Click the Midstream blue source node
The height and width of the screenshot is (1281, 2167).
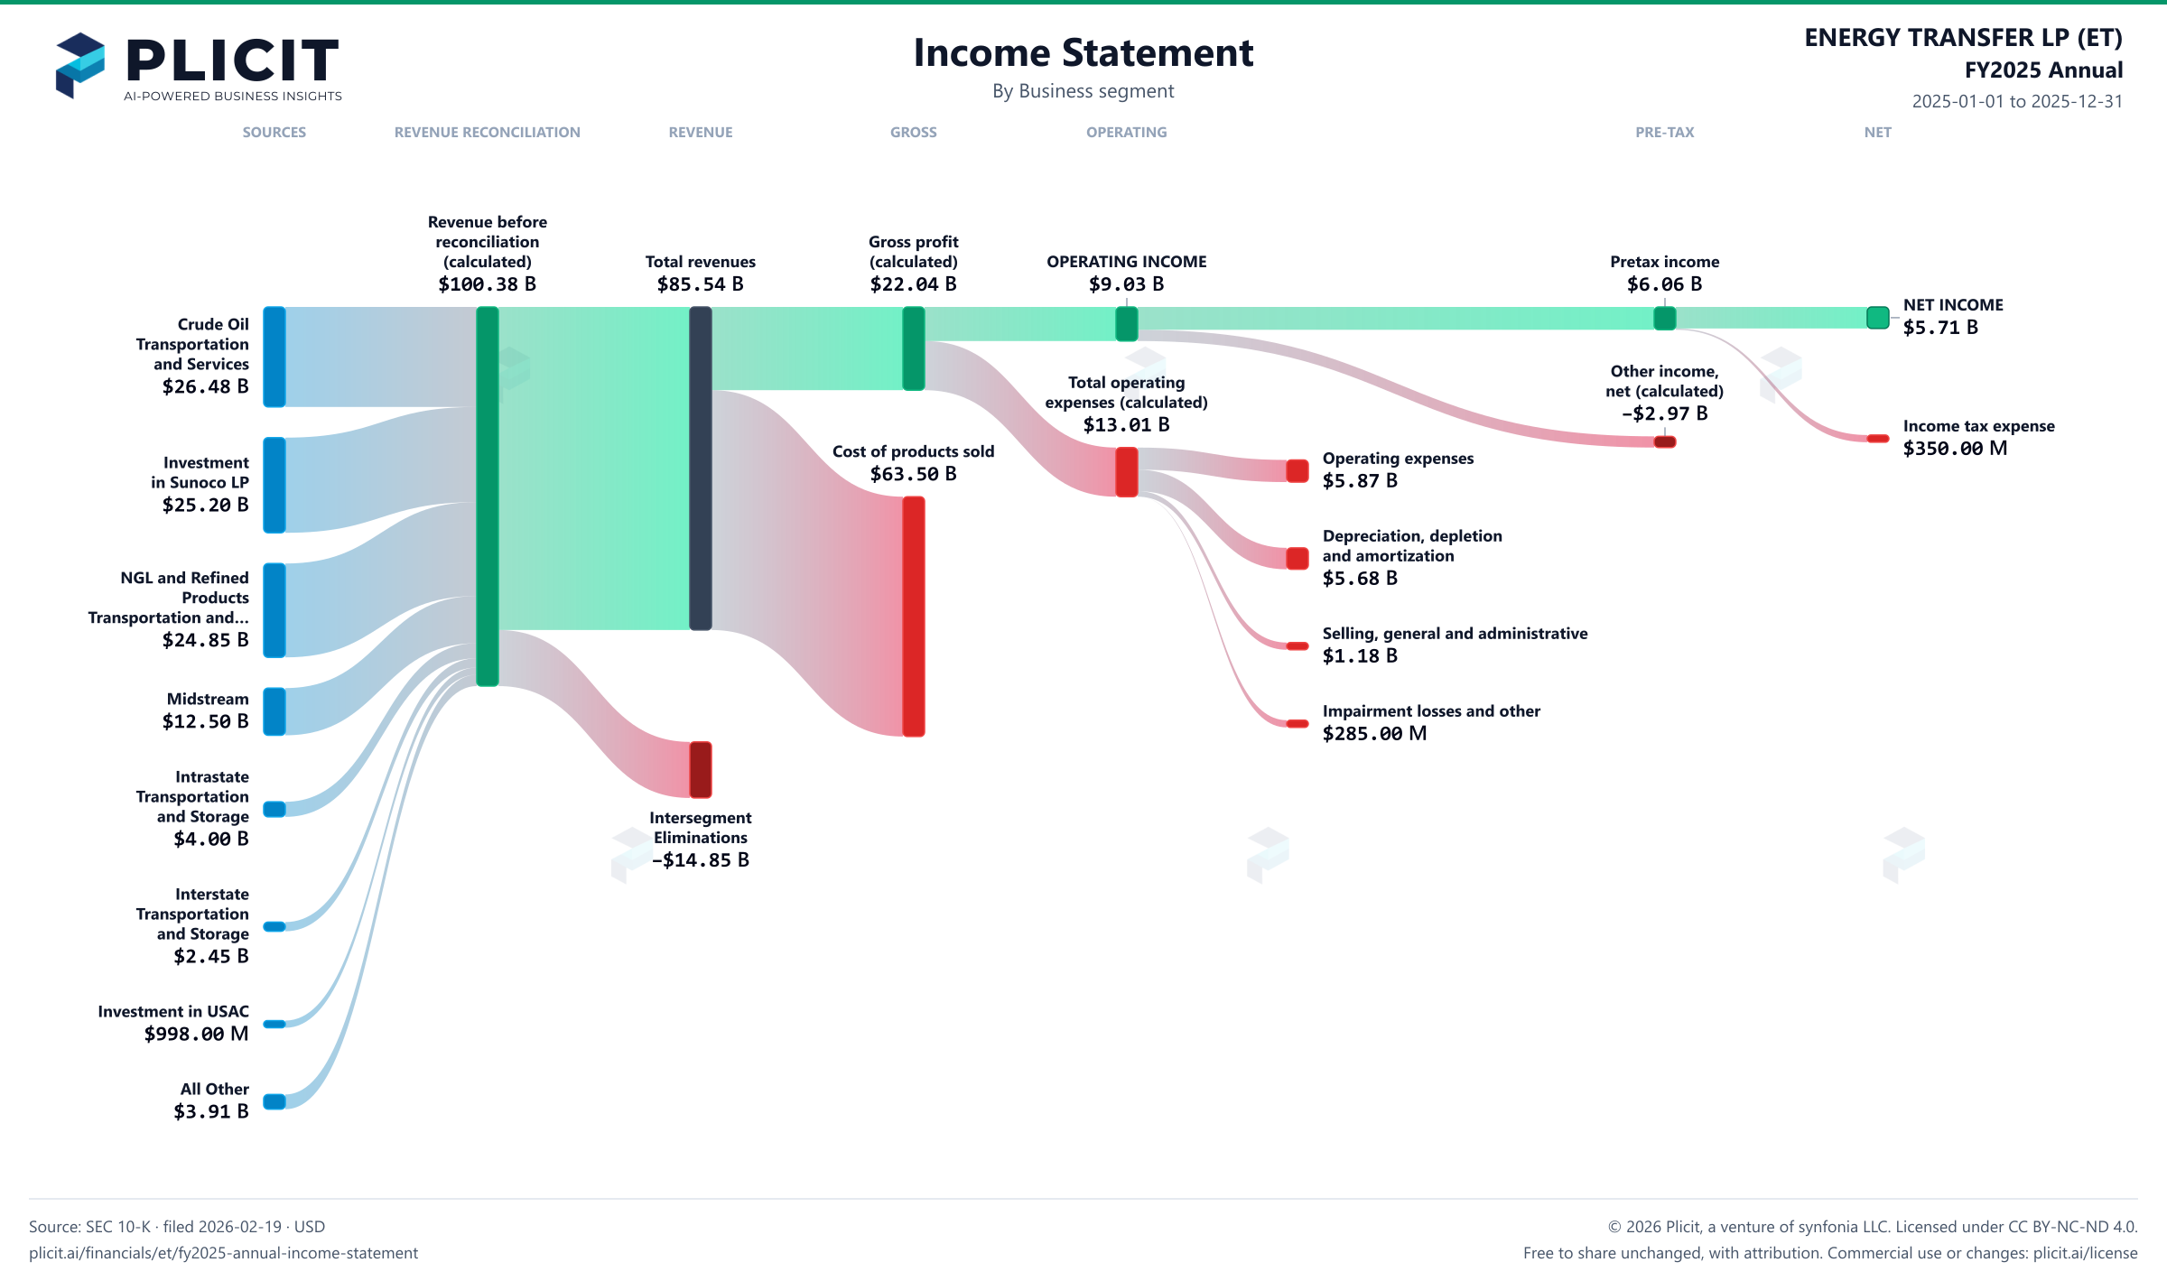pyautogui.click(x=274, y=711)
